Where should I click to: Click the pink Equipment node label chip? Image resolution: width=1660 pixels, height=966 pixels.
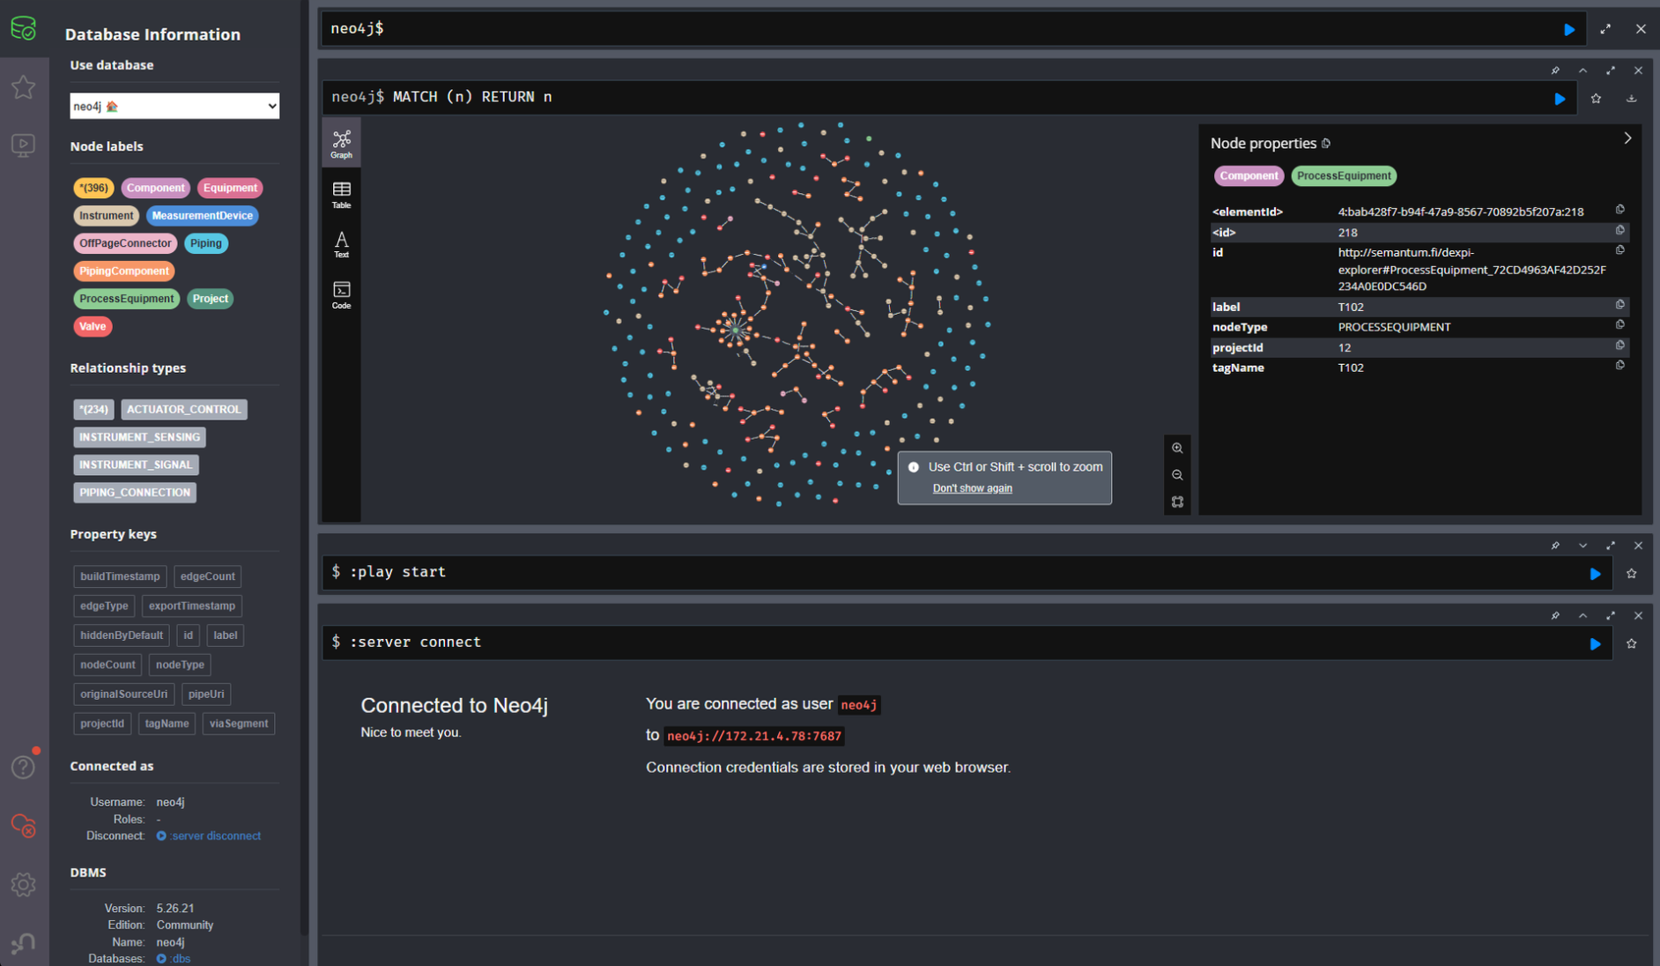[230, 188]
